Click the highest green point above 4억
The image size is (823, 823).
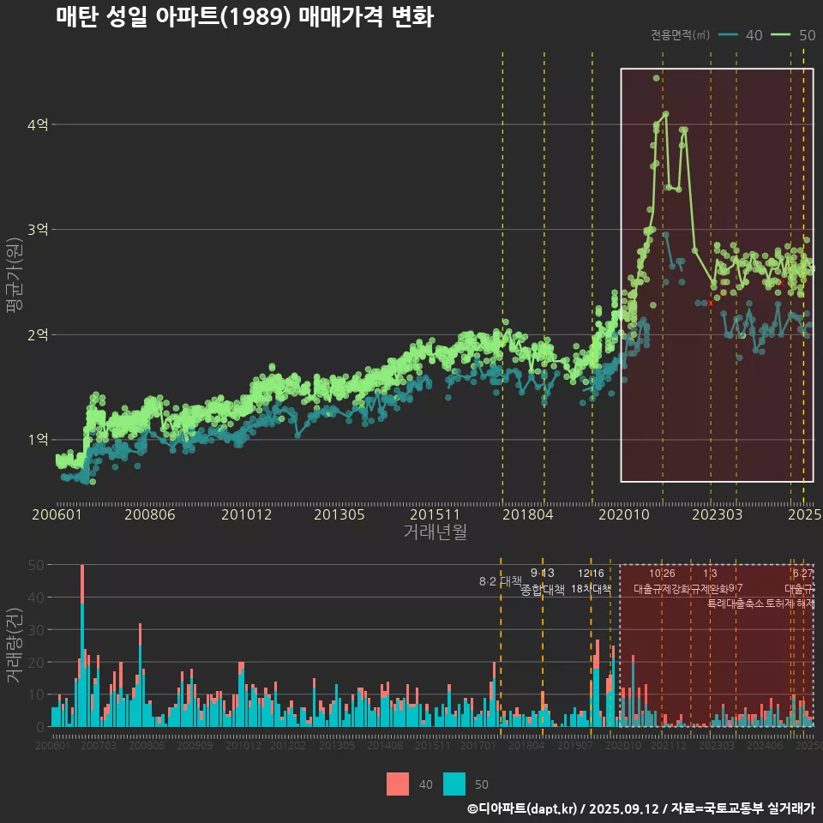click(657, 78)
